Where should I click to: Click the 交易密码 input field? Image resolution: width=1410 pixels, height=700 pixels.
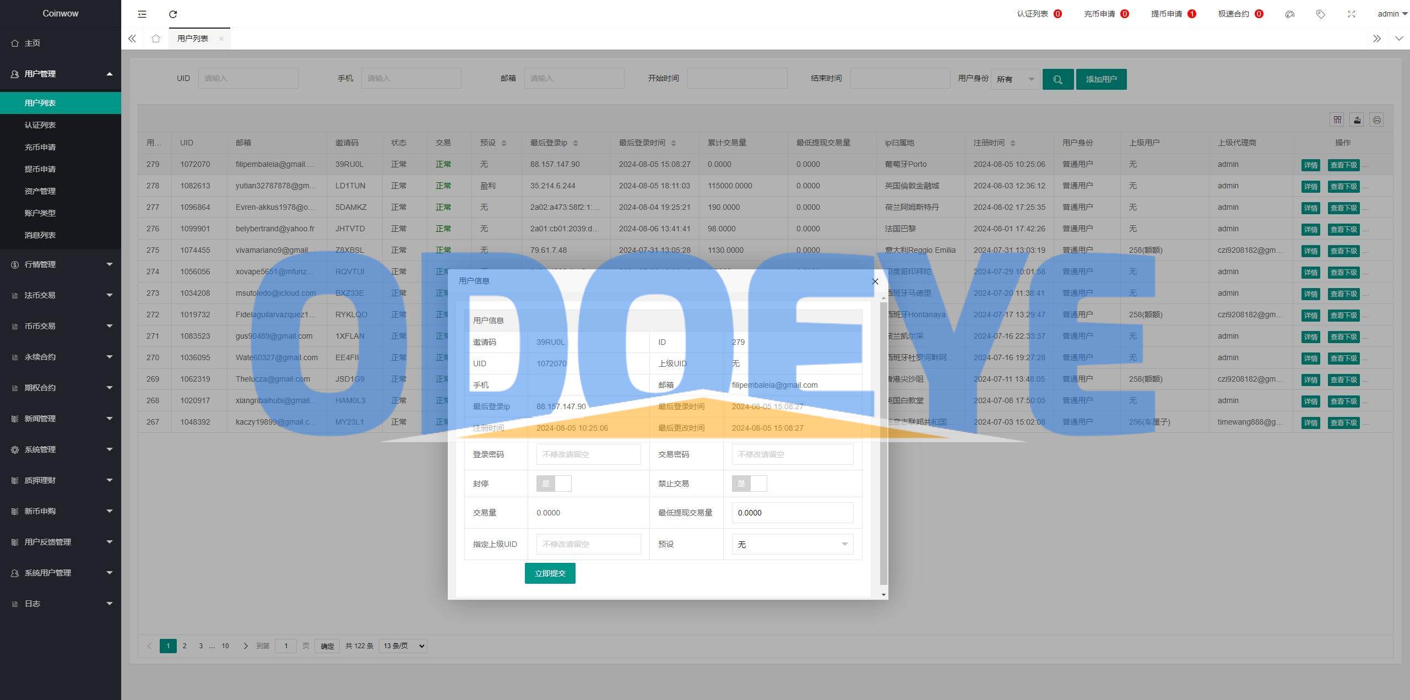(x=793, y=454)
